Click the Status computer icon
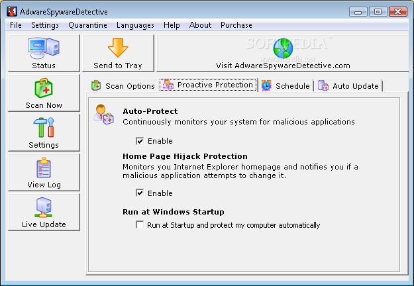The image size is (414, 286). tap(44, 48)
